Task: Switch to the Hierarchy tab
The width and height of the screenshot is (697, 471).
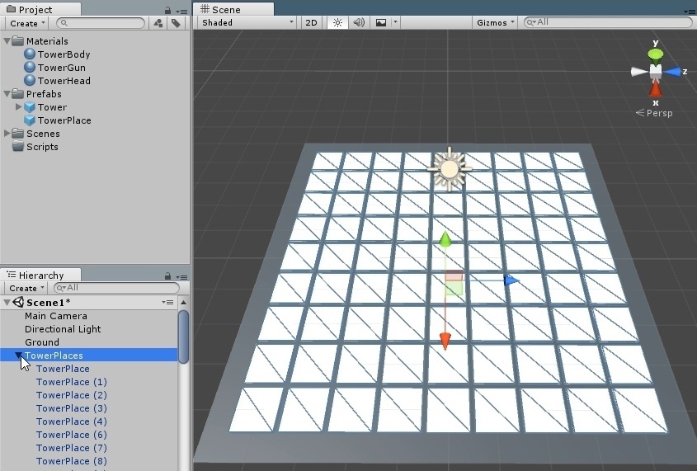Action: click(x=35, y=275)
